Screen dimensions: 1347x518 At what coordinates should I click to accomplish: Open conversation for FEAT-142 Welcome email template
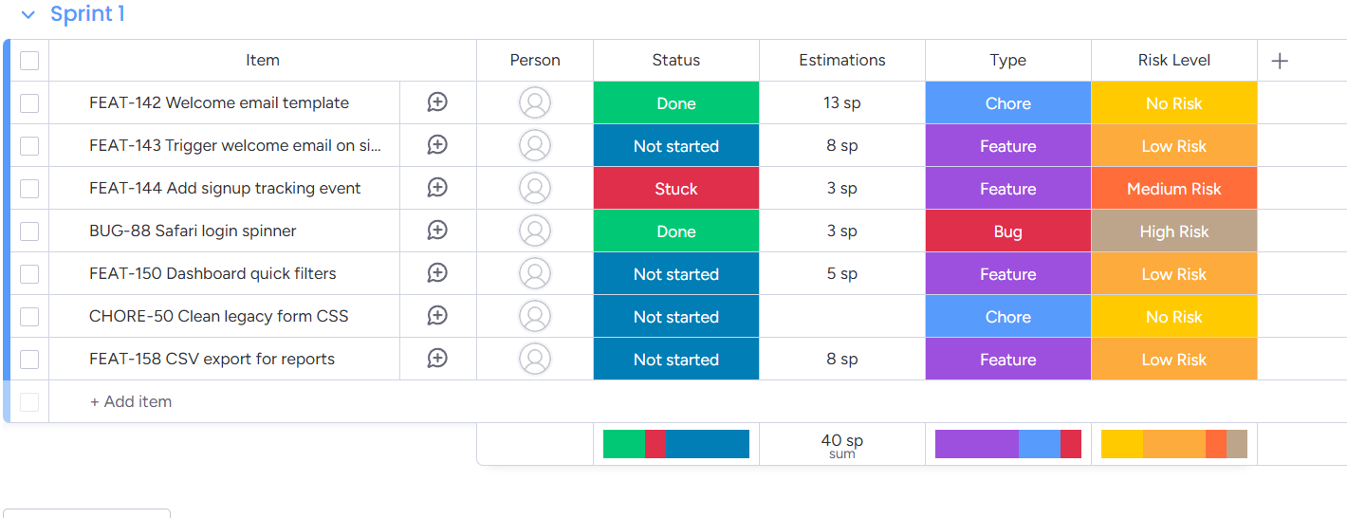(x=437, y=102)
